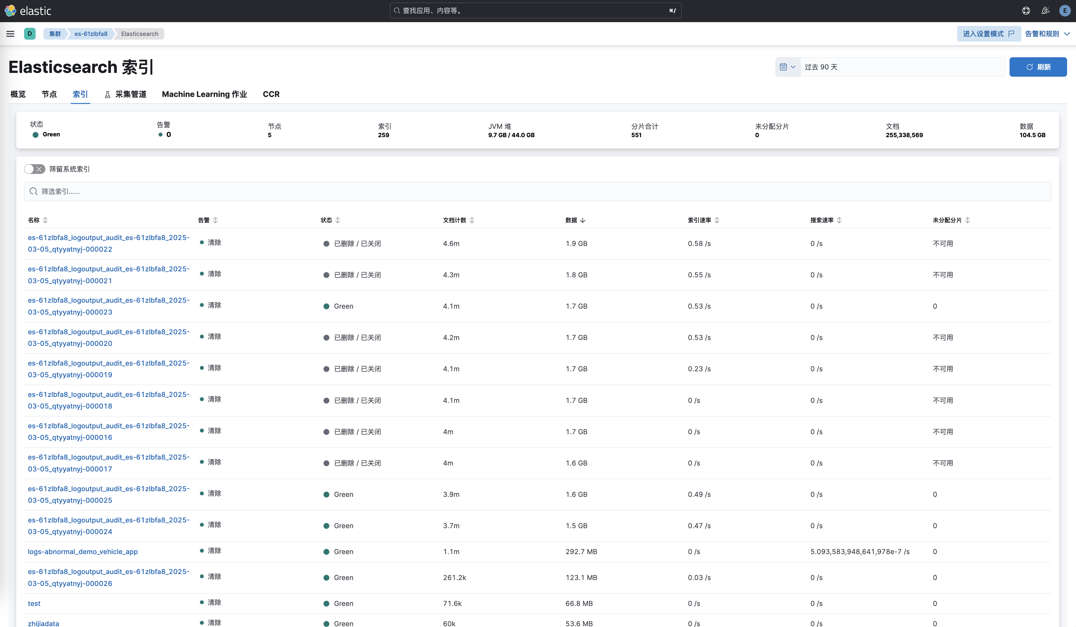Switch to Machine Learning 作业 tab
Screen dimensions: 1076x627
(204, 94)
